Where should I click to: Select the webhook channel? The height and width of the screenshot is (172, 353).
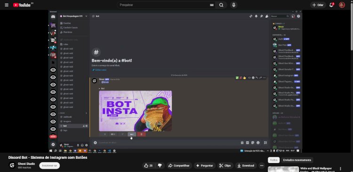(x=67, y=117)
